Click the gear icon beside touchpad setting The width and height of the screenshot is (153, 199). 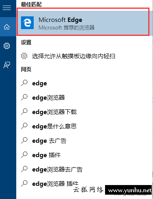coord(24,56)
